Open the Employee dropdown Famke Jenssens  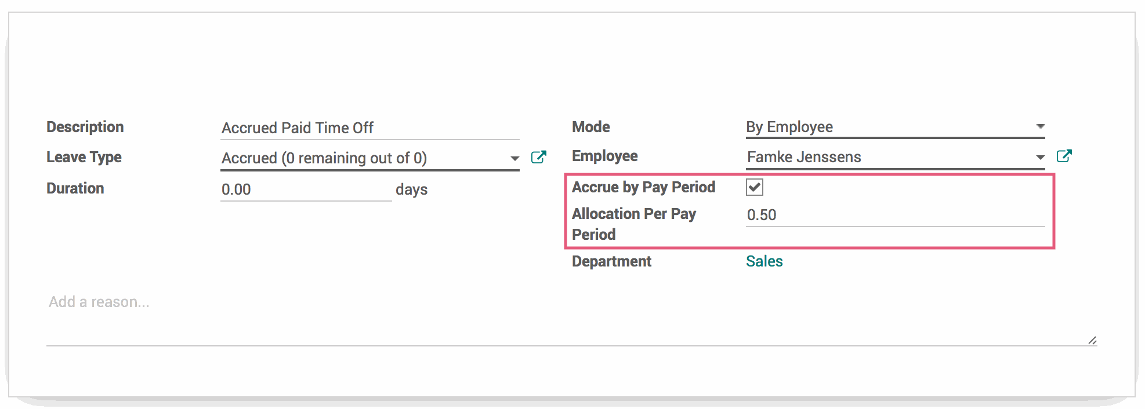896,157
